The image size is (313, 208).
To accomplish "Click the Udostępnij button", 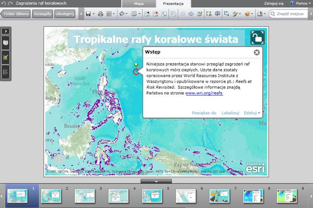I will point(65,14).
